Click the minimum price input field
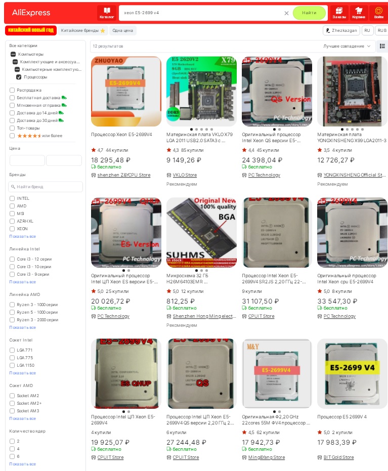Screen dimensions: 388x471 27,160
